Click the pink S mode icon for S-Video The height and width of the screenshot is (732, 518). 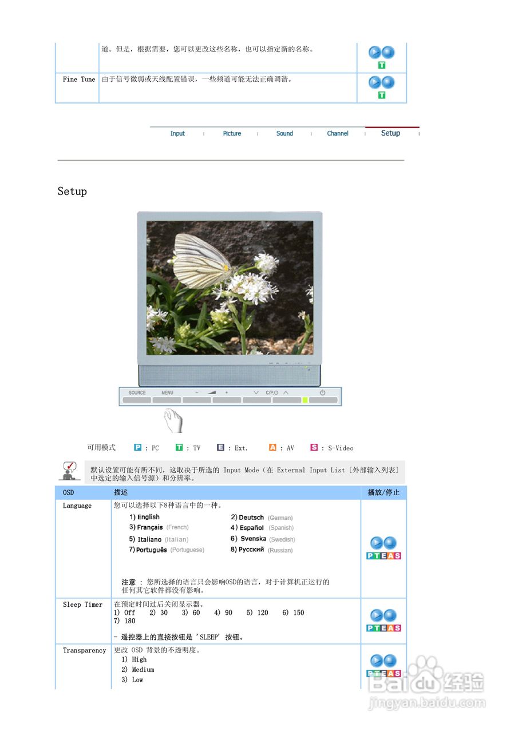pos(314,447)
